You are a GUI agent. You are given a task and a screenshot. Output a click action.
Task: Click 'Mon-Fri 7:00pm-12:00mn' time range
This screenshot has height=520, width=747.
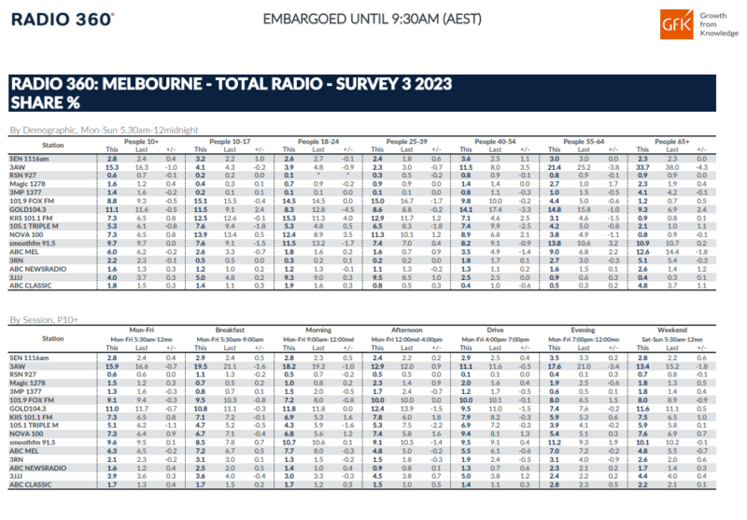(x=584, y=340)
